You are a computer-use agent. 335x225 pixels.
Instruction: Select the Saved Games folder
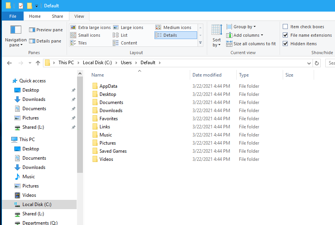113,151
